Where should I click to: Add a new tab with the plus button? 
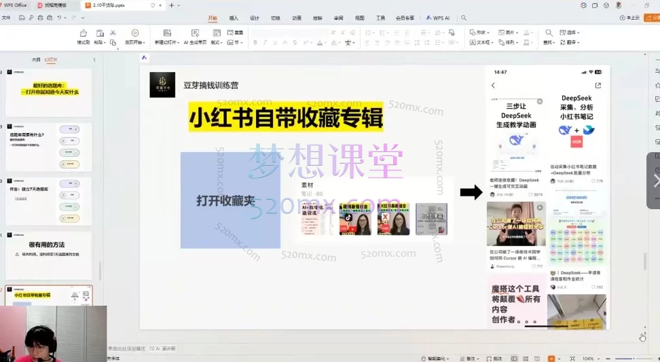click(171, 5)
